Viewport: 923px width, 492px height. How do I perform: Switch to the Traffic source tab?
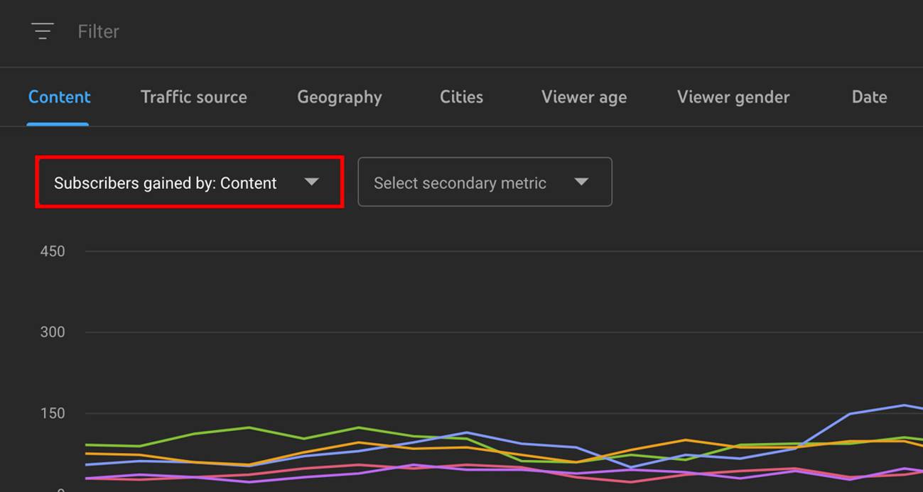point(193,97)
